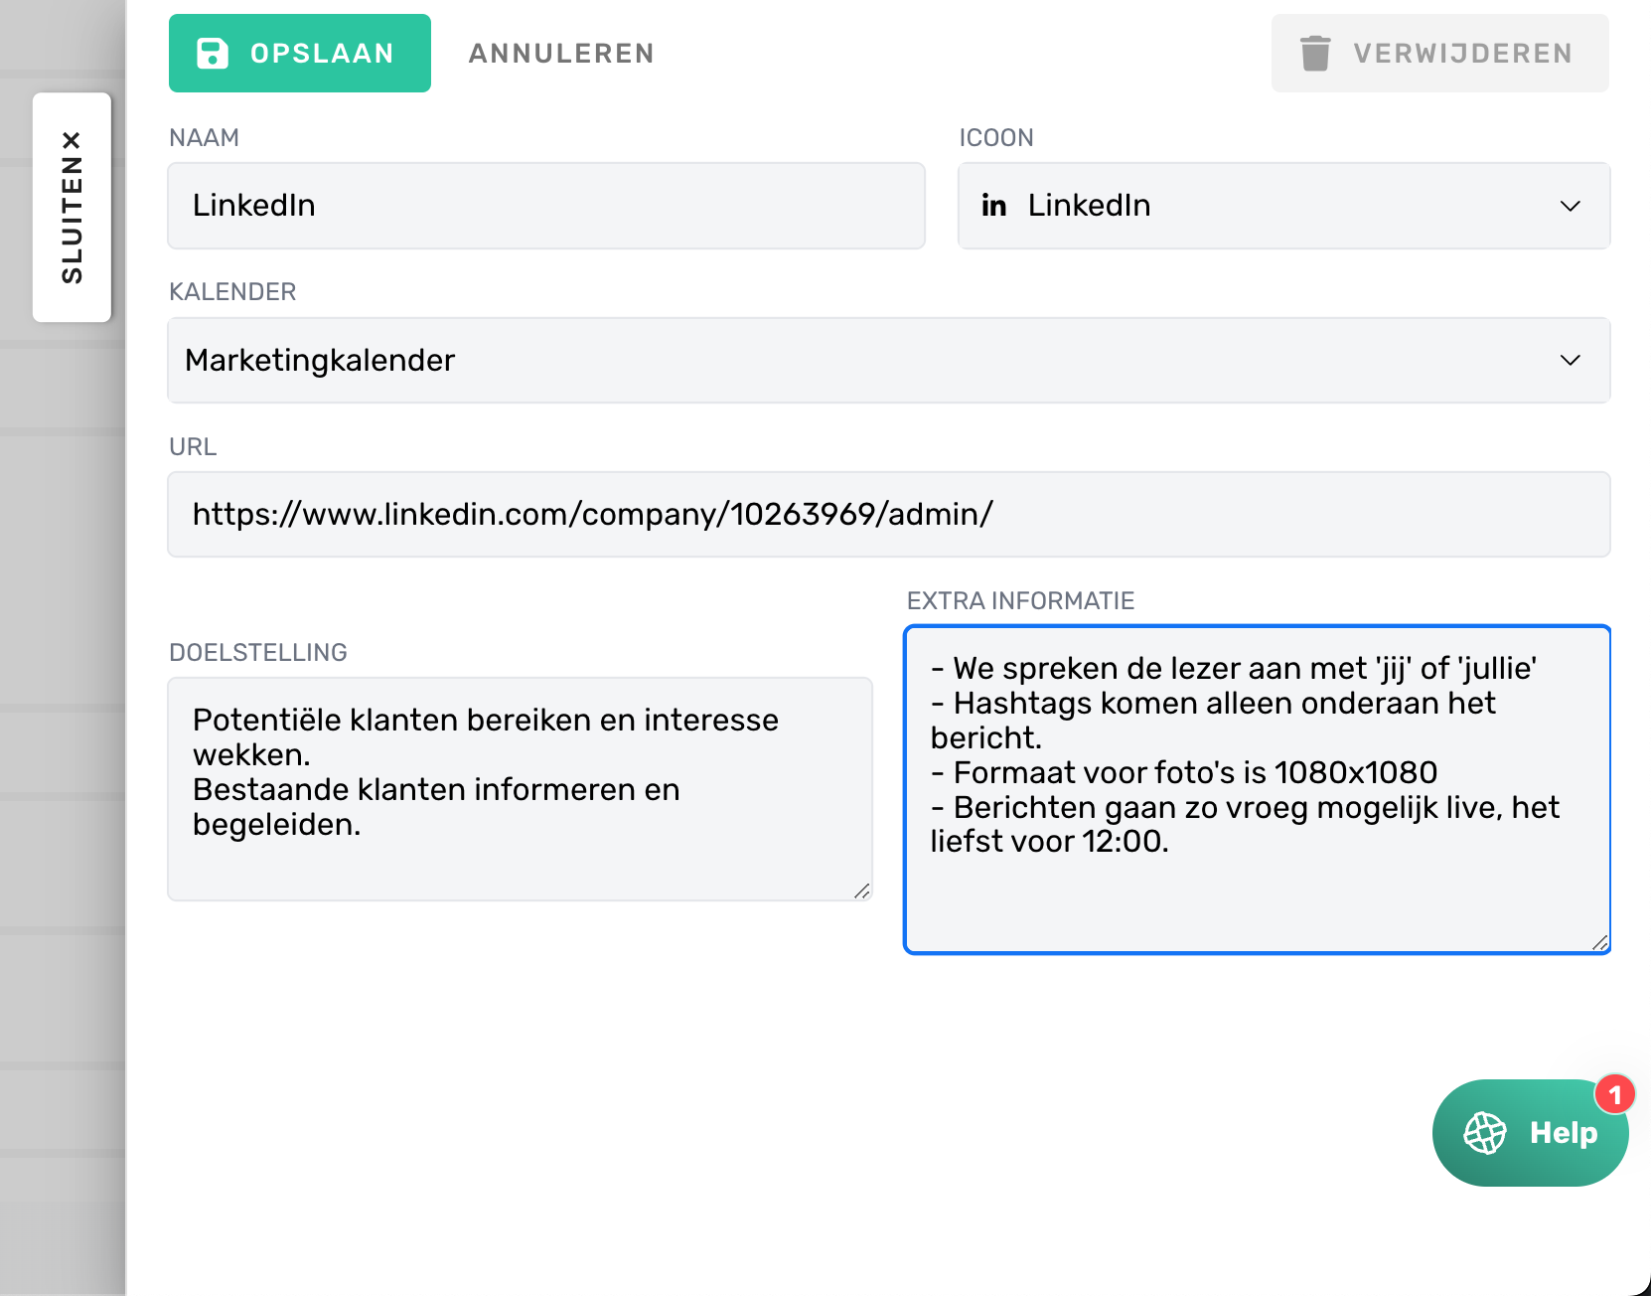Click the ICOON label
The height and width of the screenshot is (1296, 1651).
[996, 138]
